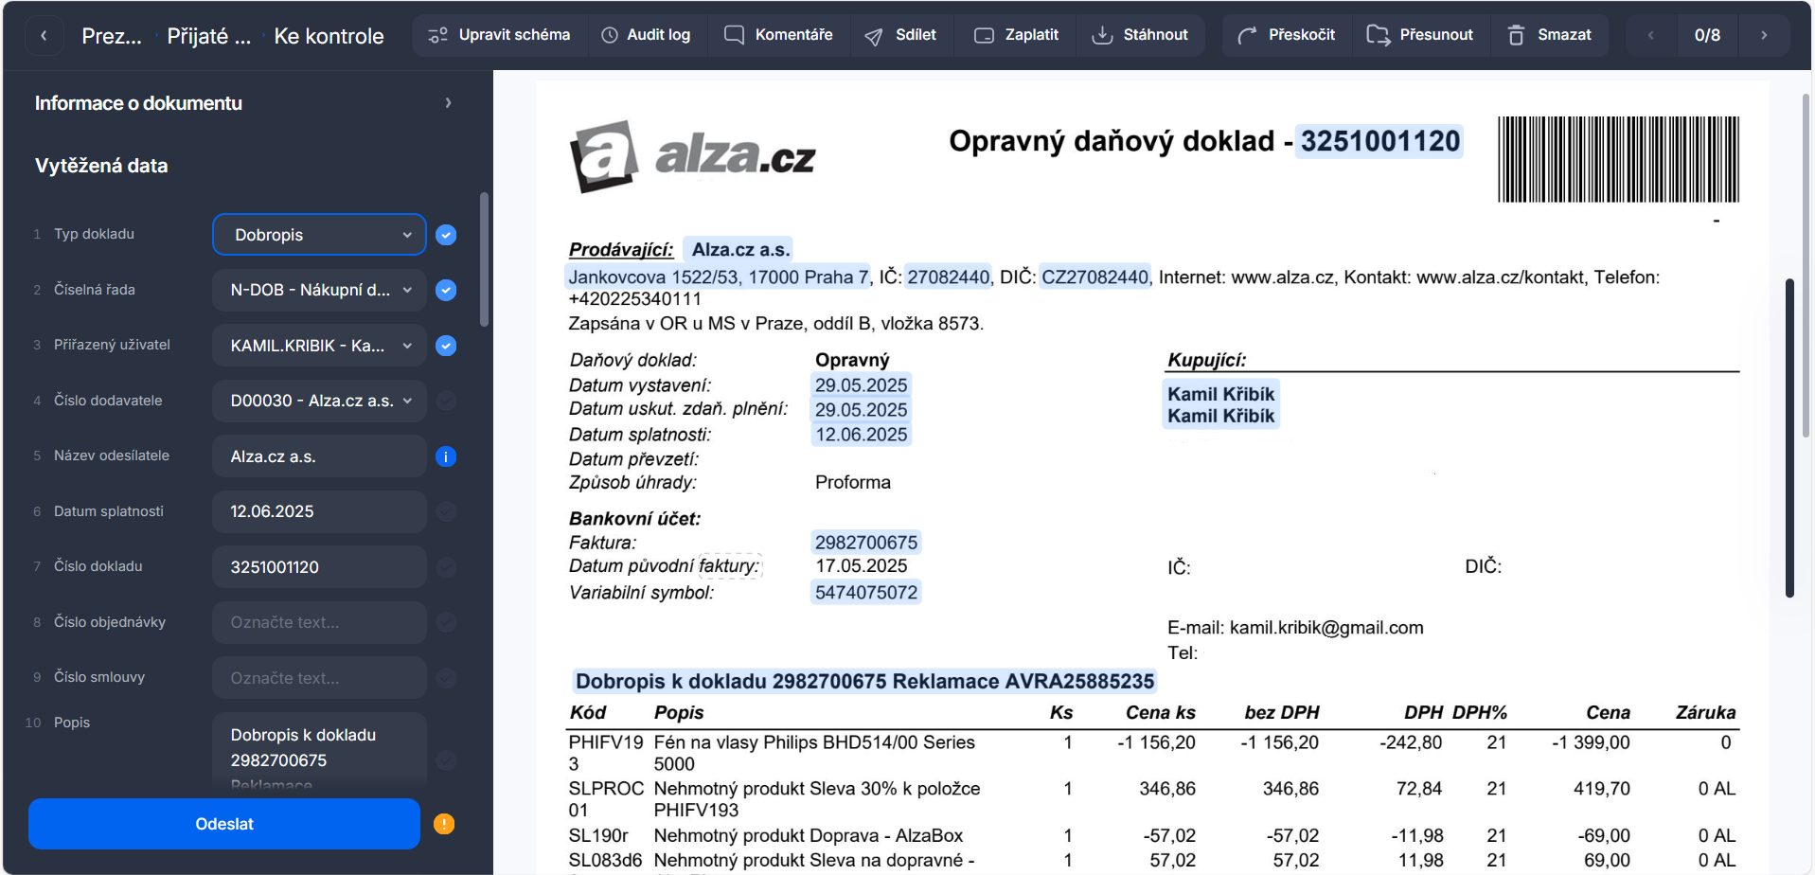The image size is (1815, 875).
Task: Click info icon beside Název odesílatele
Action: (446, 456)
